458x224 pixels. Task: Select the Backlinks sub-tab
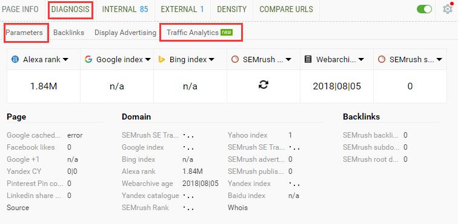pos(68,33)
